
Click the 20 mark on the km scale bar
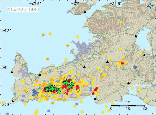click(x=144, y=108)
